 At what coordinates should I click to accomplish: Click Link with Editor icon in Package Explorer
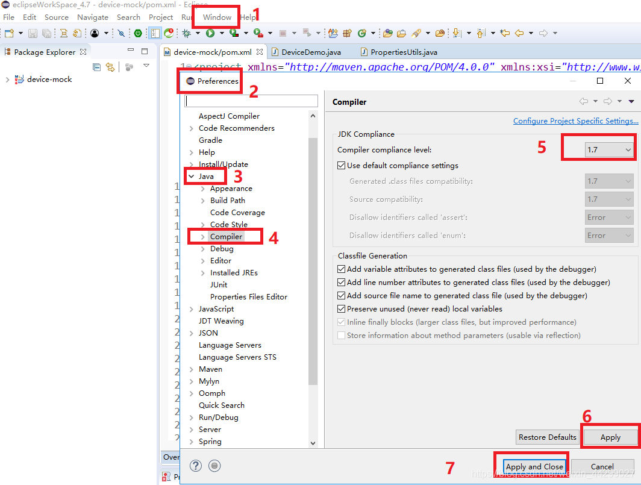110,67
